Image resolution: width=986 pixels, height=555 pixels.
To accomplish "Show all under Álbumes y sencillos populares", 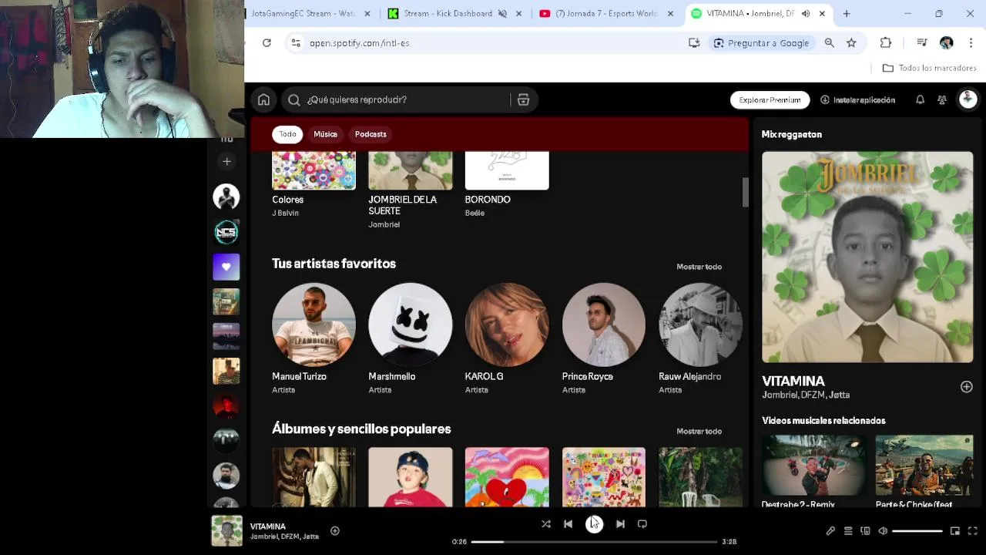I will (x=699, y=432).
